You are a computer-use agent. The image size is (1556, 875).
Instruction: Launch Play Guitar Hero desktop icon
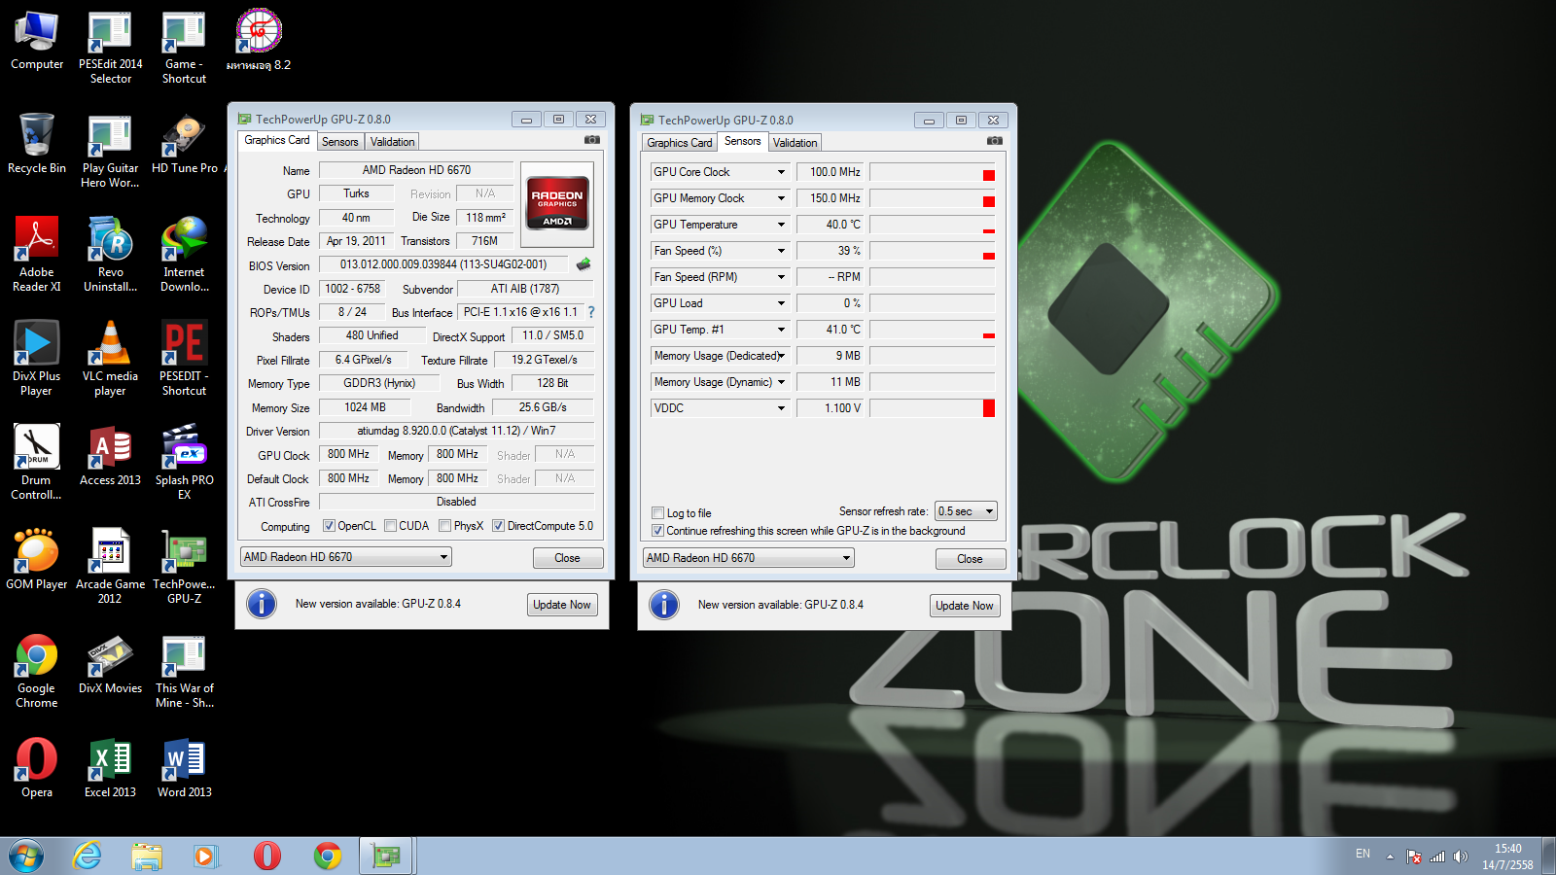[x=111, y=151]
